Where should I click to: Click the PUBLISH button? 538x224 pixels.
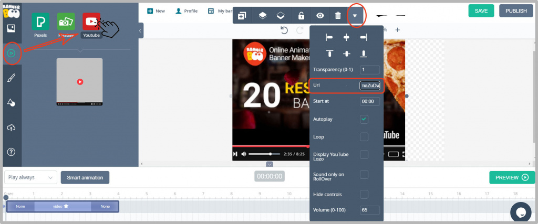point(516,10)
